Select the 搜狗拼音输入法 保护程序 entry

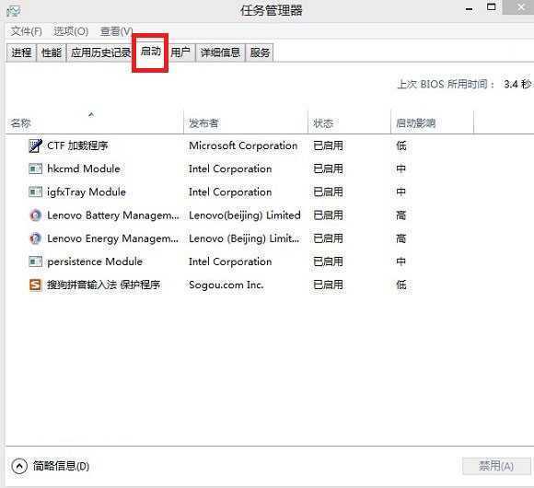103,285
